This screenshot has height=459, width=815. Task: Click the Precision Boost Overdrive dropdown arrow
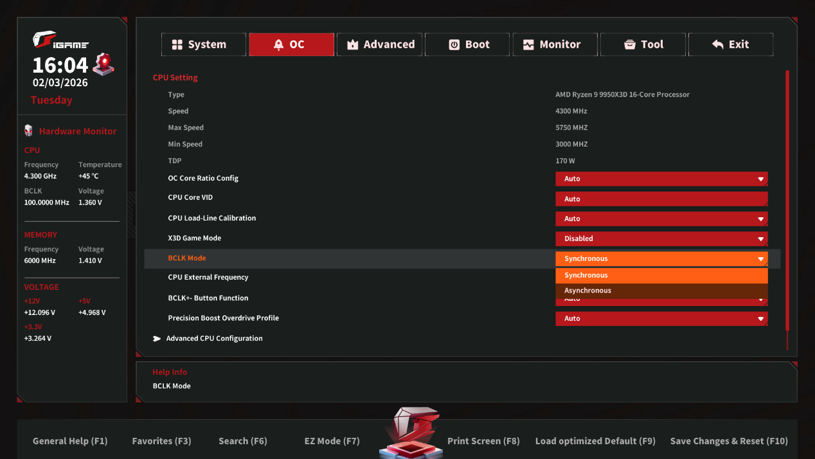pyautogui.click(x=760, y=319)
